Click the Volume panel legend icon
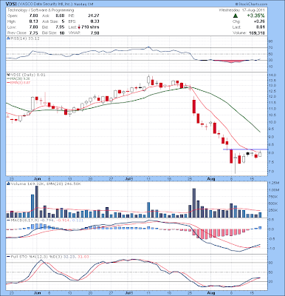 (7, 184)
